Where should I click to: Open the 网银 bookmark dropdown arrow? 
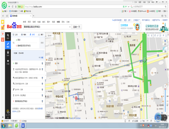point(162,11)
